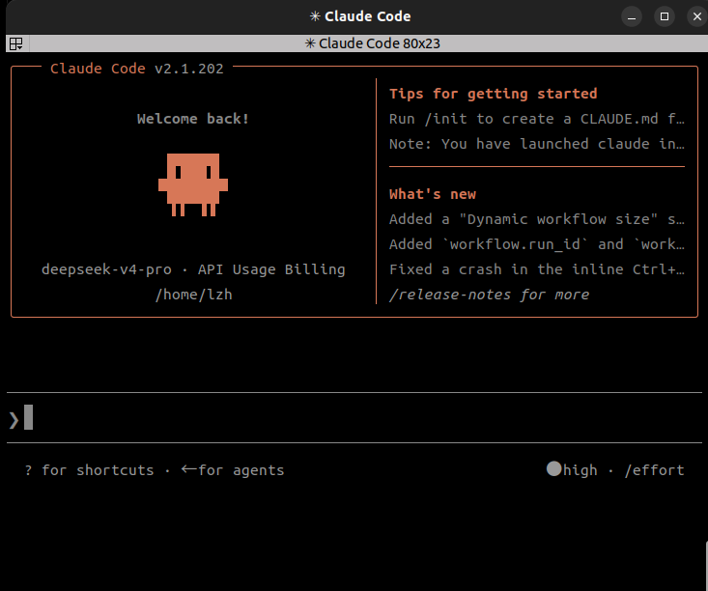Screen dimensions: 708x591
Task: Click 'Note: You have launched claude in' line
Action: [537, 144]
